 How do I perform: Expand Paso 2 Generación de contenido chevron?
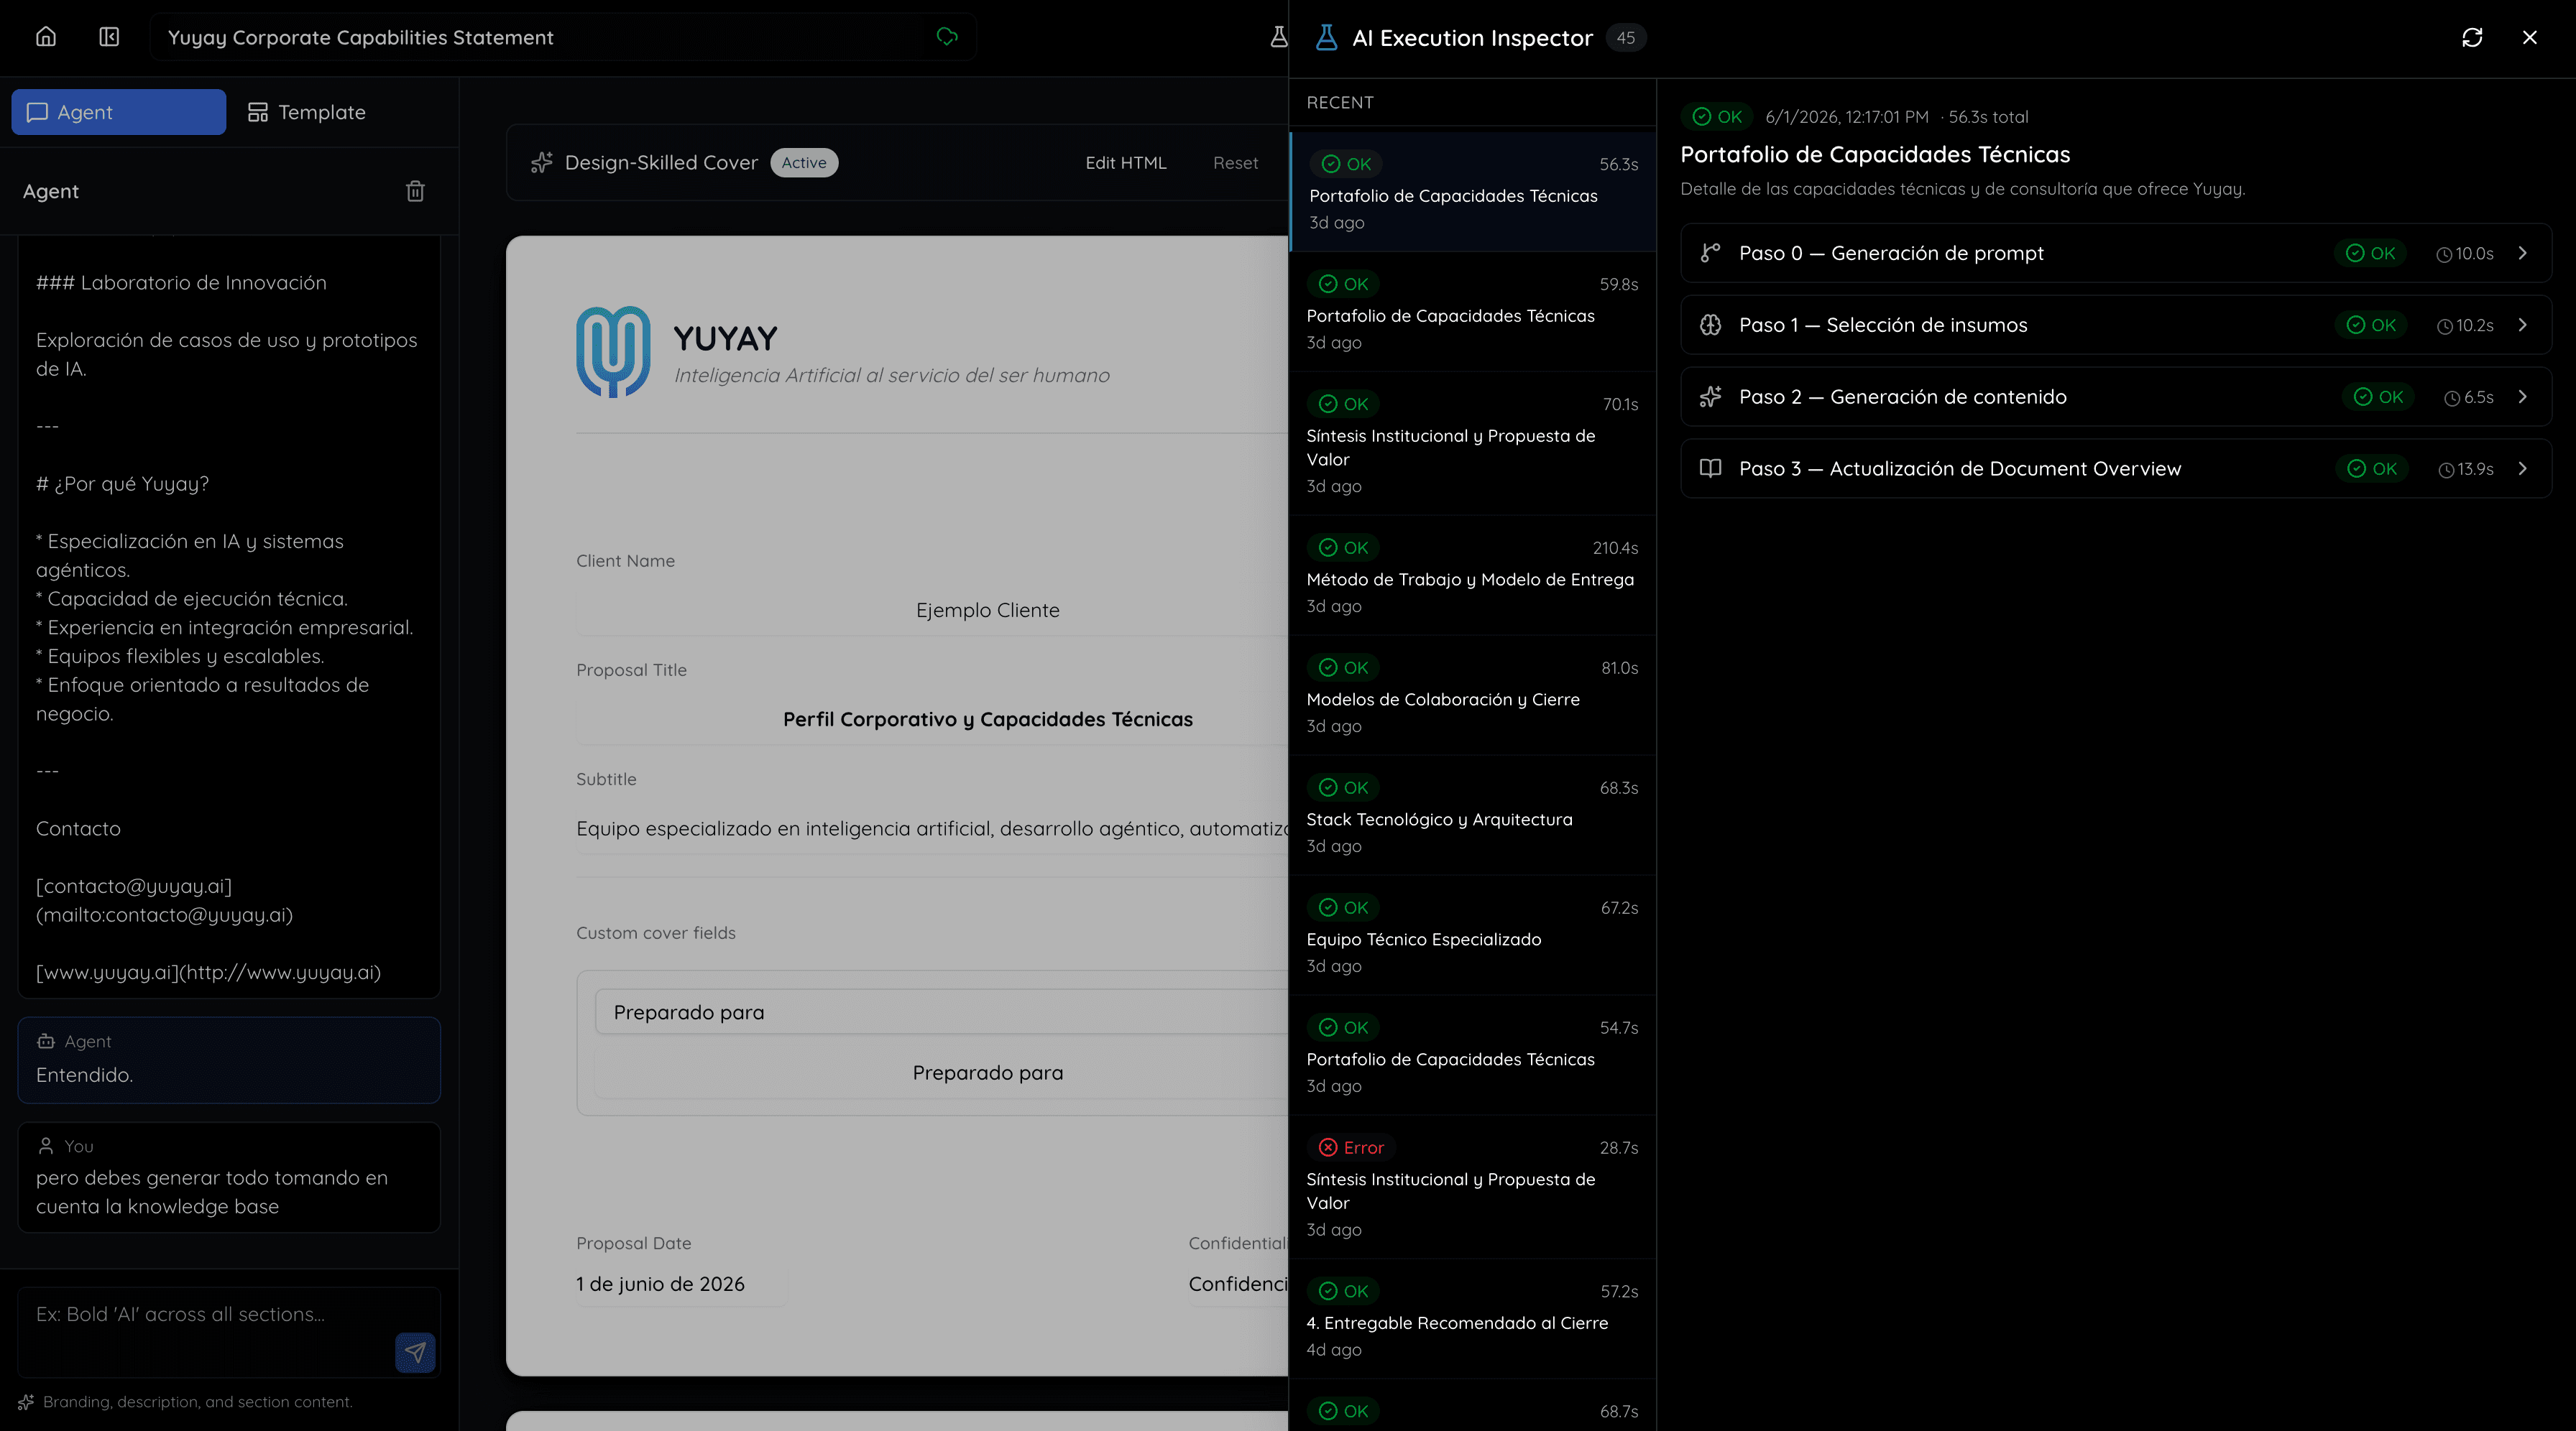coord(2523,397)
